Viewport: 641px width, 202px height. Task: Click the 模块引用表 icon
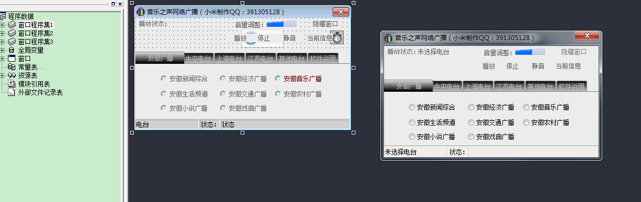coord(12,84)
